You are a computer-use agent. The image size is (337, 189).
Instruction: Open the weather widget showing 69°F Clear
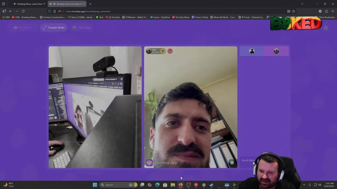[x=8, y=185]
